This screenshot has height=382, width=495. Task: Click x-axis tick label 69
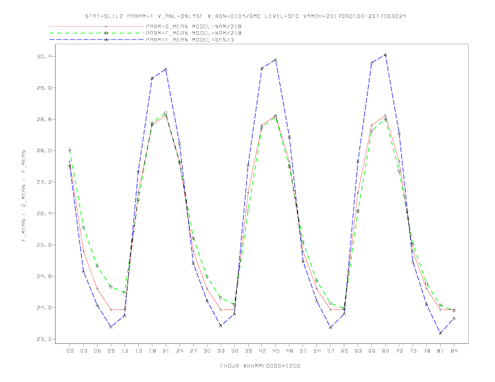(x=386, y=351)
